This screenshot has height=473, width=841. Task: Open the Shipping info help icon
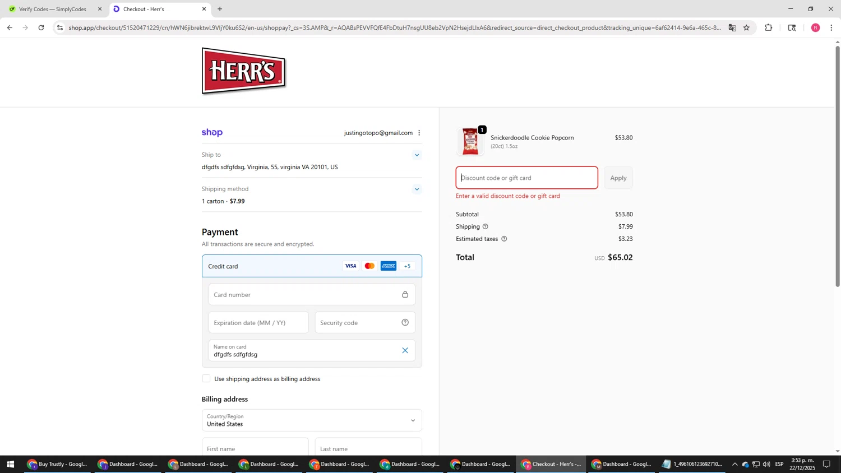tap(486, 227)
